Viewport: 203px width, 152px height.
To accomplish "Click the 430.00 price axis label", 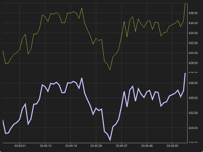I will pos(193,53).
